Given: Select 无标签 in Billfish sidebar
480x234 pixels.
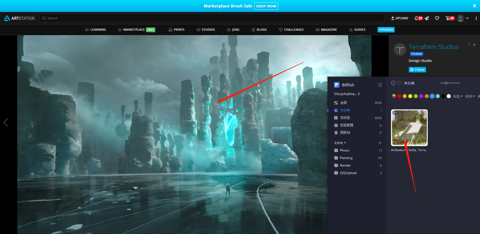Looking at the screenshot, I should coord(358,118).
